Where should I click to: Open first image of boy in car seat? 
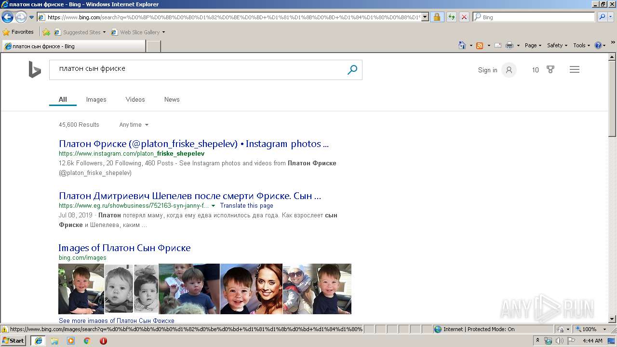(x=81, y=289)
